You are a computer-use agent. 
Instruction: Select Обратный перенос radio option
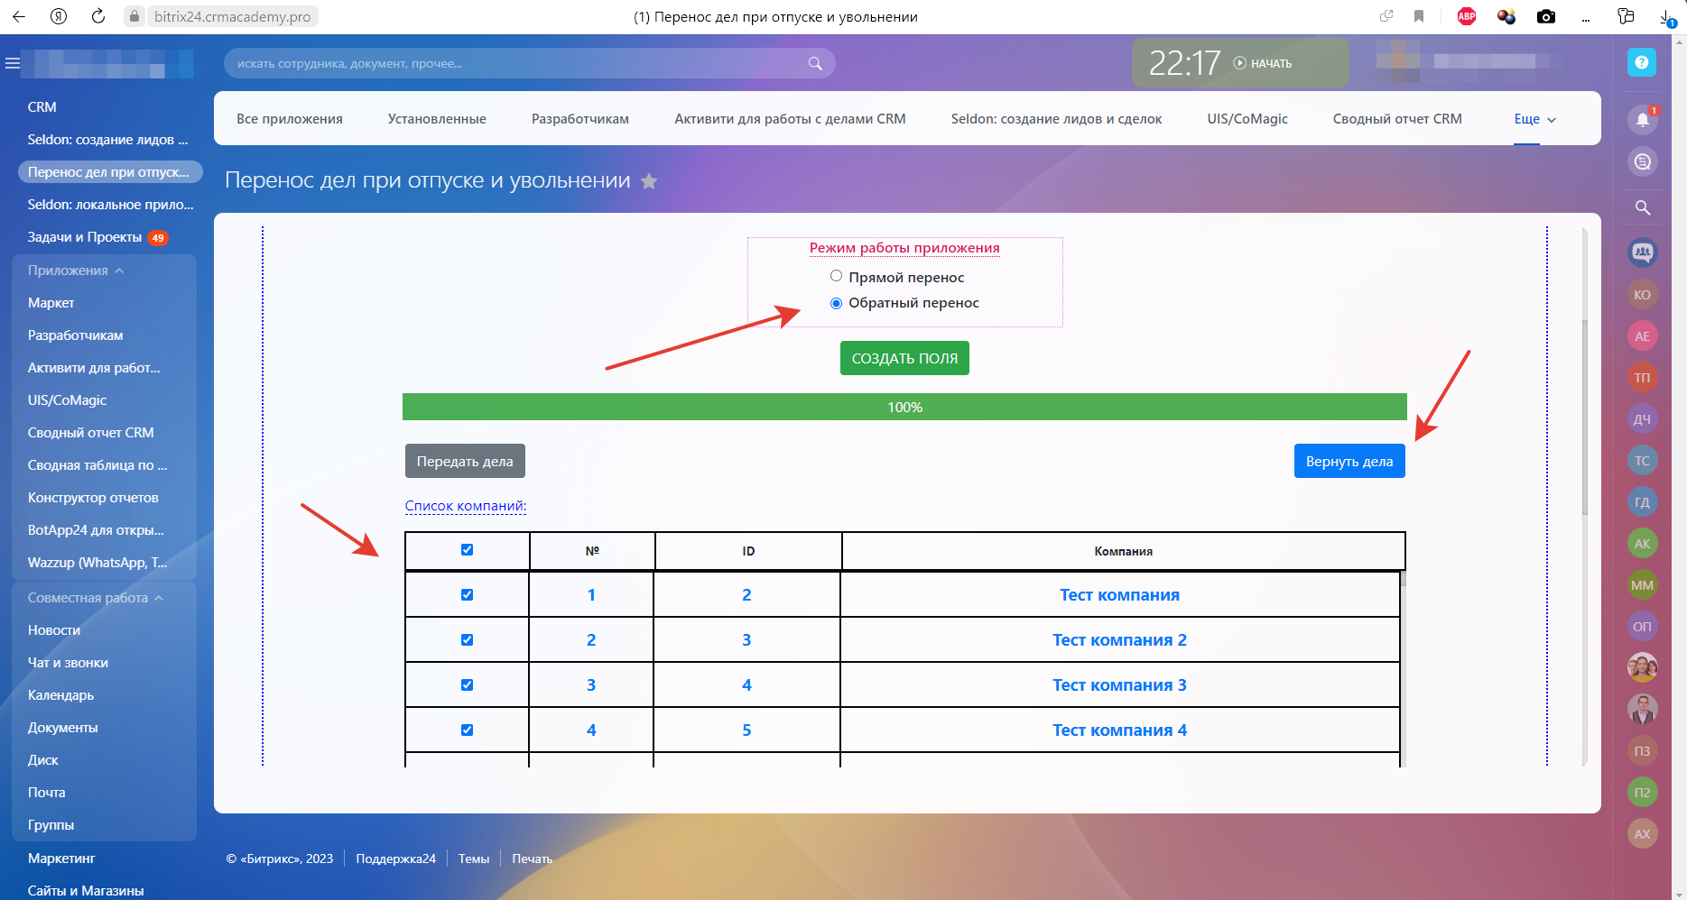coord(836,303)
